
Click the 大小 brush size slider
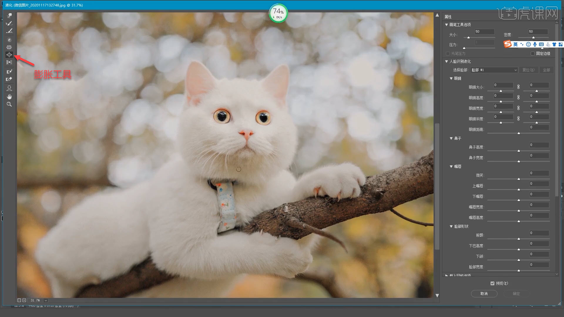click(x=479, y=38)
